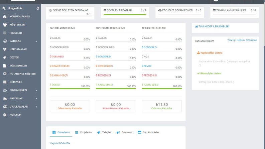Switch to the Son Aktiviteler tab

tap(149, 132)
